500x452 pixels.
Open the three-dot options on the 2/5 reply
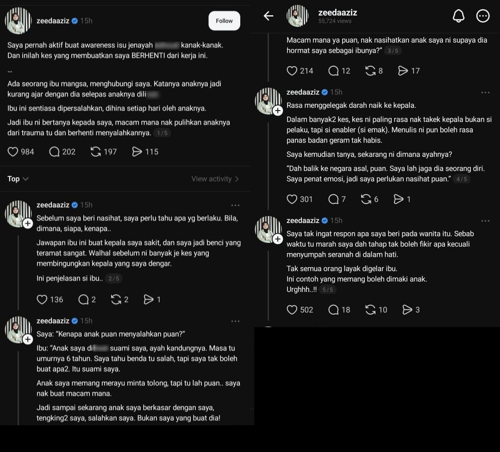(x=236, y=205)
